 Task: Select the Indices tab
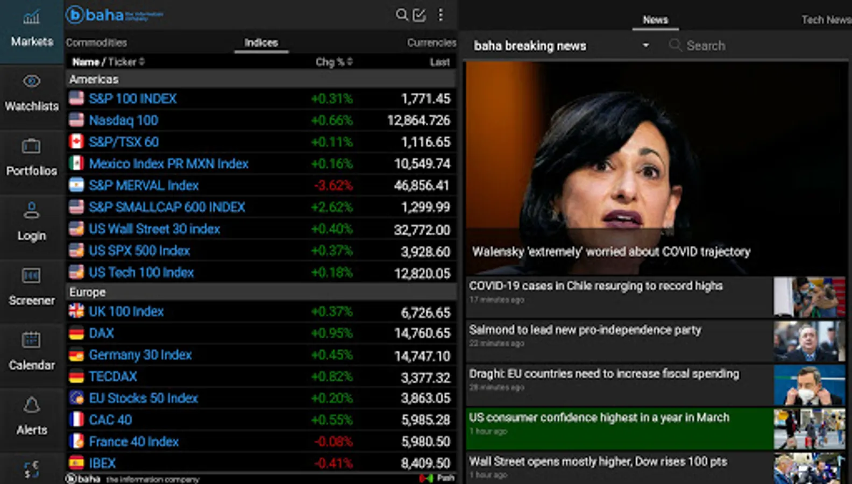point(261,42)
